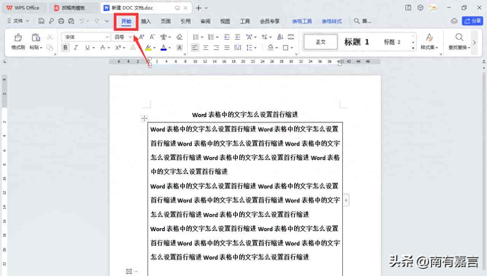The width and height of the screenshot is (487, 276).
Task: Click the Clear Formatting eraser icon
Action: [x=180, y=37]
